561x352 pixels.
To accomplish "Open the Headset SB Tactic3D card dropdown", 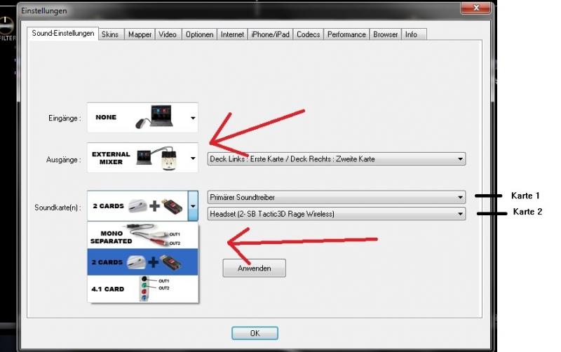I will click(337, 213).
